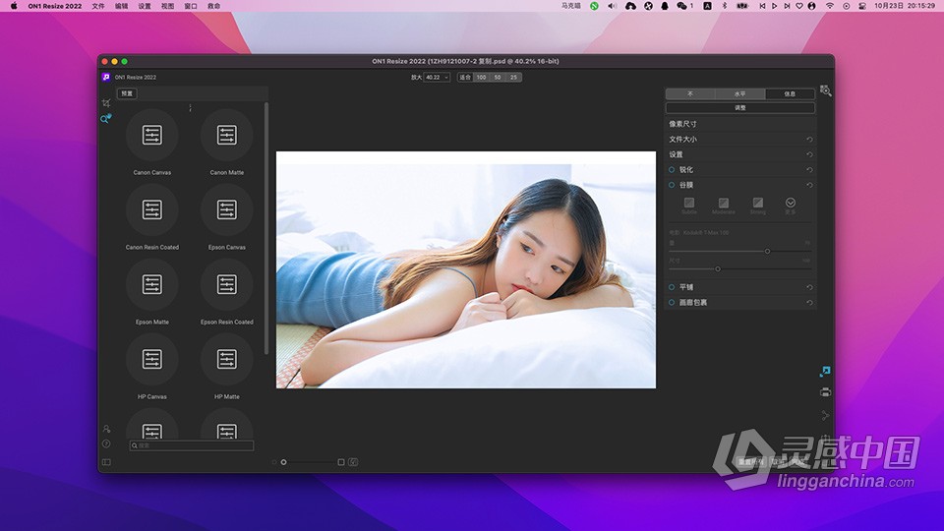Screen dimensions: 944x531
Task: Enable the 平铺 toggle circle
Action: click(x=672, y=287)
